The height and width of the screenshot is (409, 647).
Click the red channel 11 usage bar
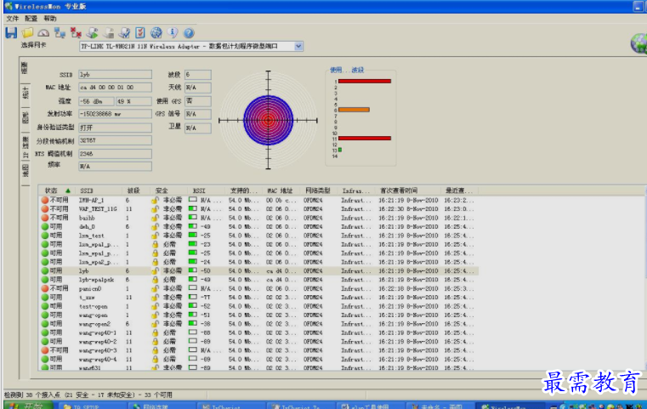(365, 139)
